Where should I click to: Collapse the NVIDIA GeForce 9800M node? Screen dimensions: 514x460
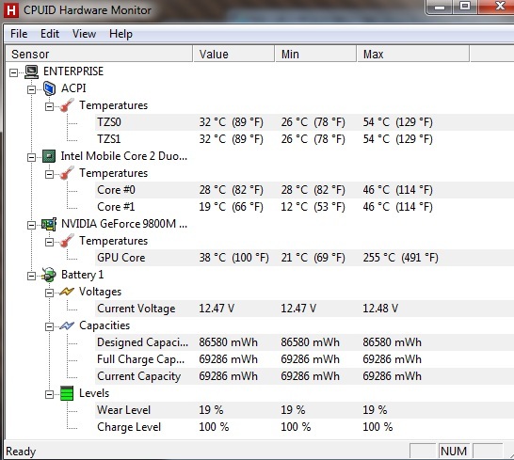(31, 225)
